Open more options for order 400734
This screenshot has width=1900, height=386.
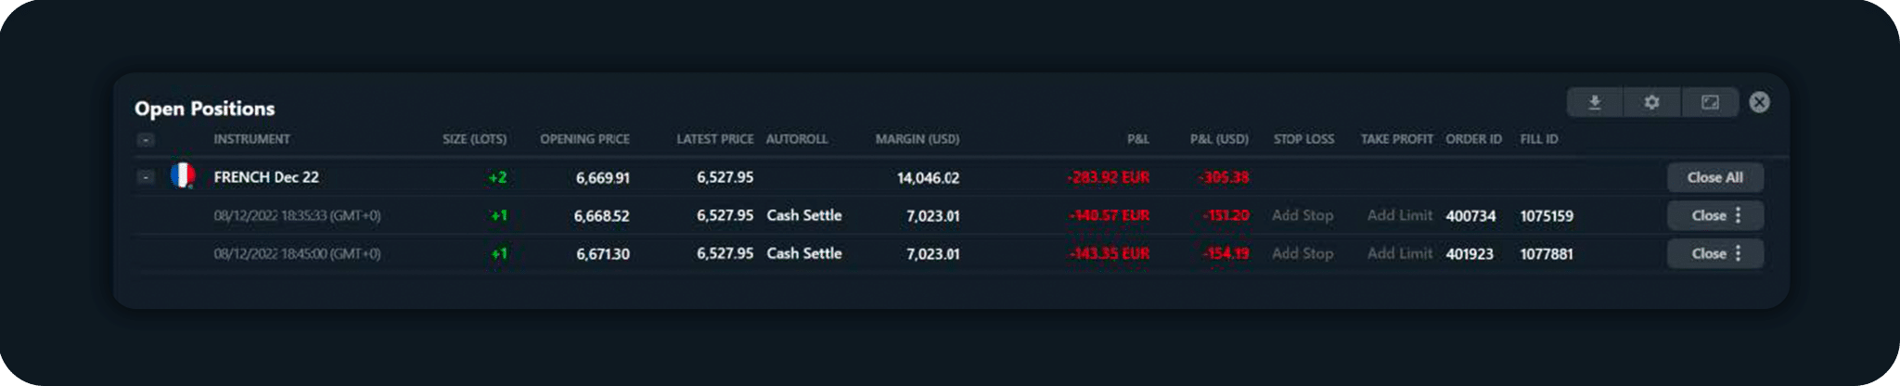pos(1739,215)
